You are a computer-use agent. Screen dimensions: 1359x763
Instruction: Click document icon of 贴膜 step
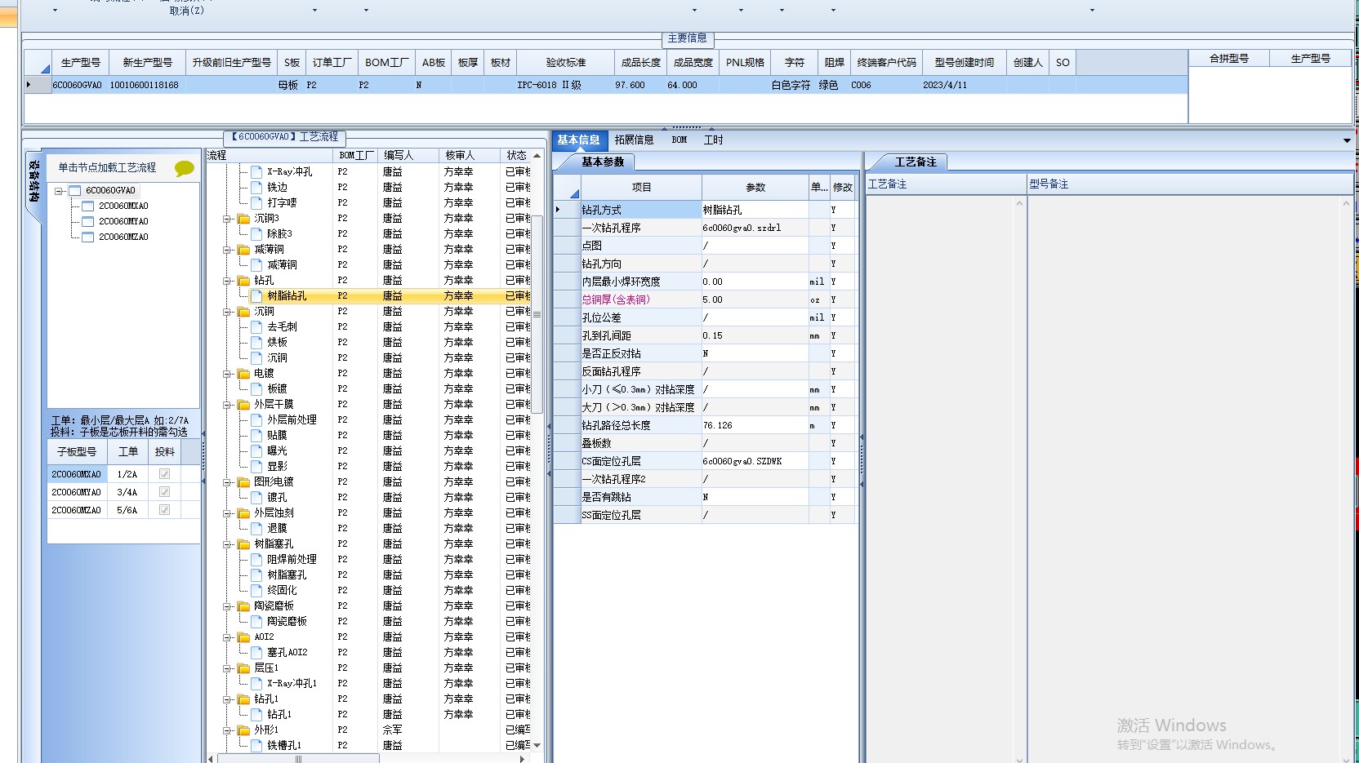point(256,436)
